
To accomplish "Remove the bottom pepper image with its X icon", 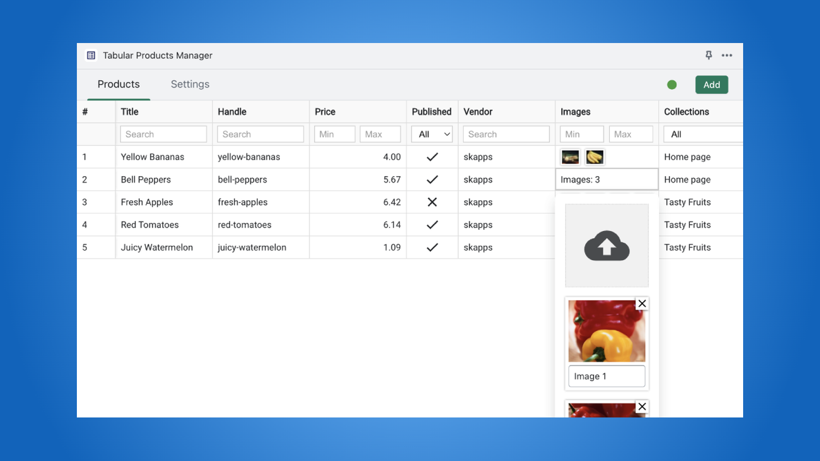I will (x=642, y=407).
